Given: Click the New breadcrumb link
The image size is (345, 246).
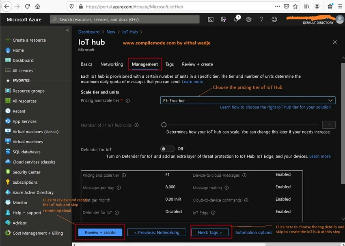Looking at the screenshot, I should click(x=111, y=32).
